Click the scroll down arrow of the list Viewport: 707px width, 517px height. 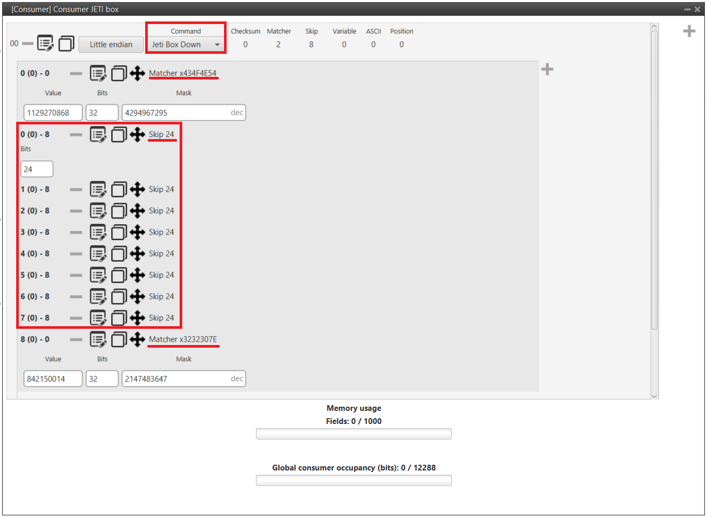[x=654, y=396]
